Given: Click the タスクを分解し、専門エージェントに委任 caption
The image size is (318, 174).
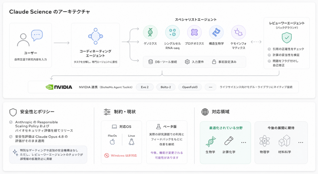Looking at the screenshot, I should [x=96, y=62].
